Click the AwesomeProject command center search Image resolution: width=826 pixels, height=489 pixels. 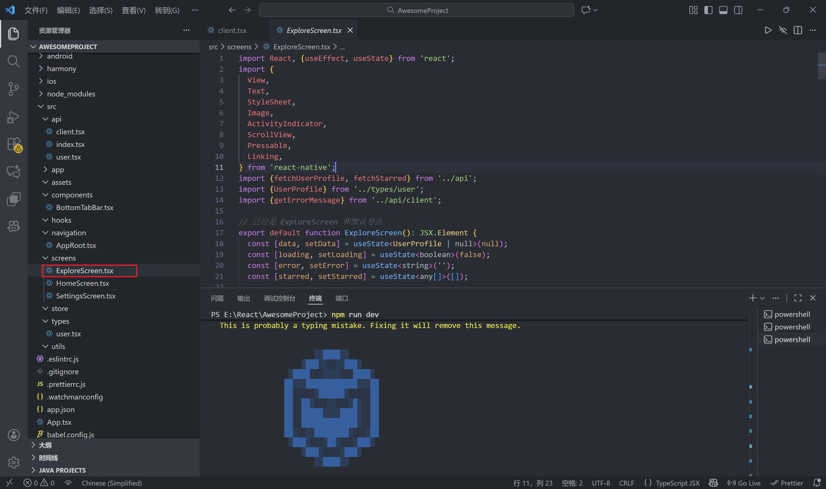coord(416,10)
